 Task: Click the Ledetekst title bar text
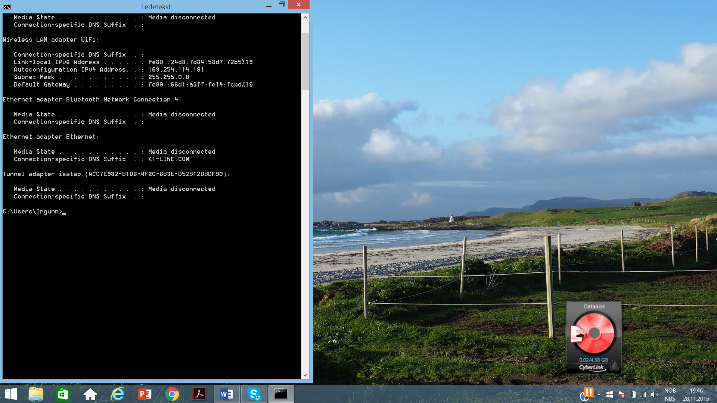(x=156, y=7)
